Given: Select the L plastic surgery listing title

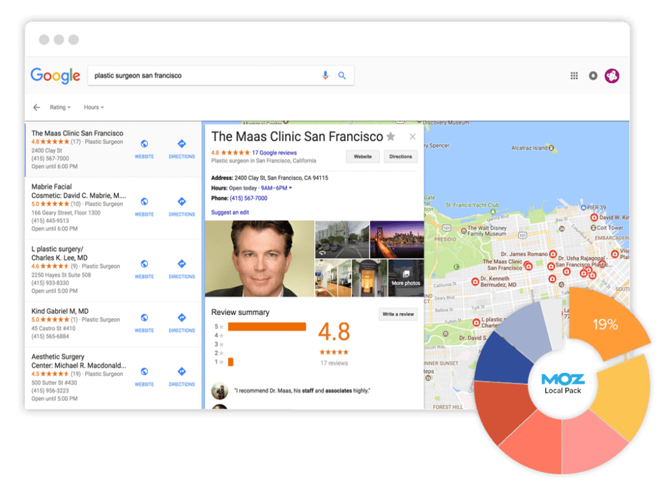Looking at the screenshot, I should (x=59, y=253).
